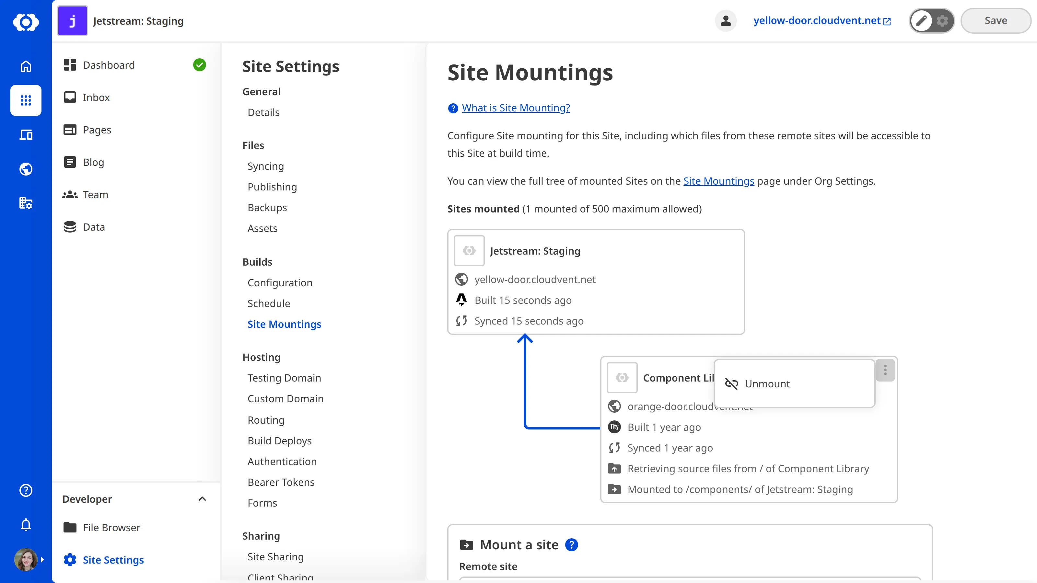Select Syncing under Files settings

point(265,166)
